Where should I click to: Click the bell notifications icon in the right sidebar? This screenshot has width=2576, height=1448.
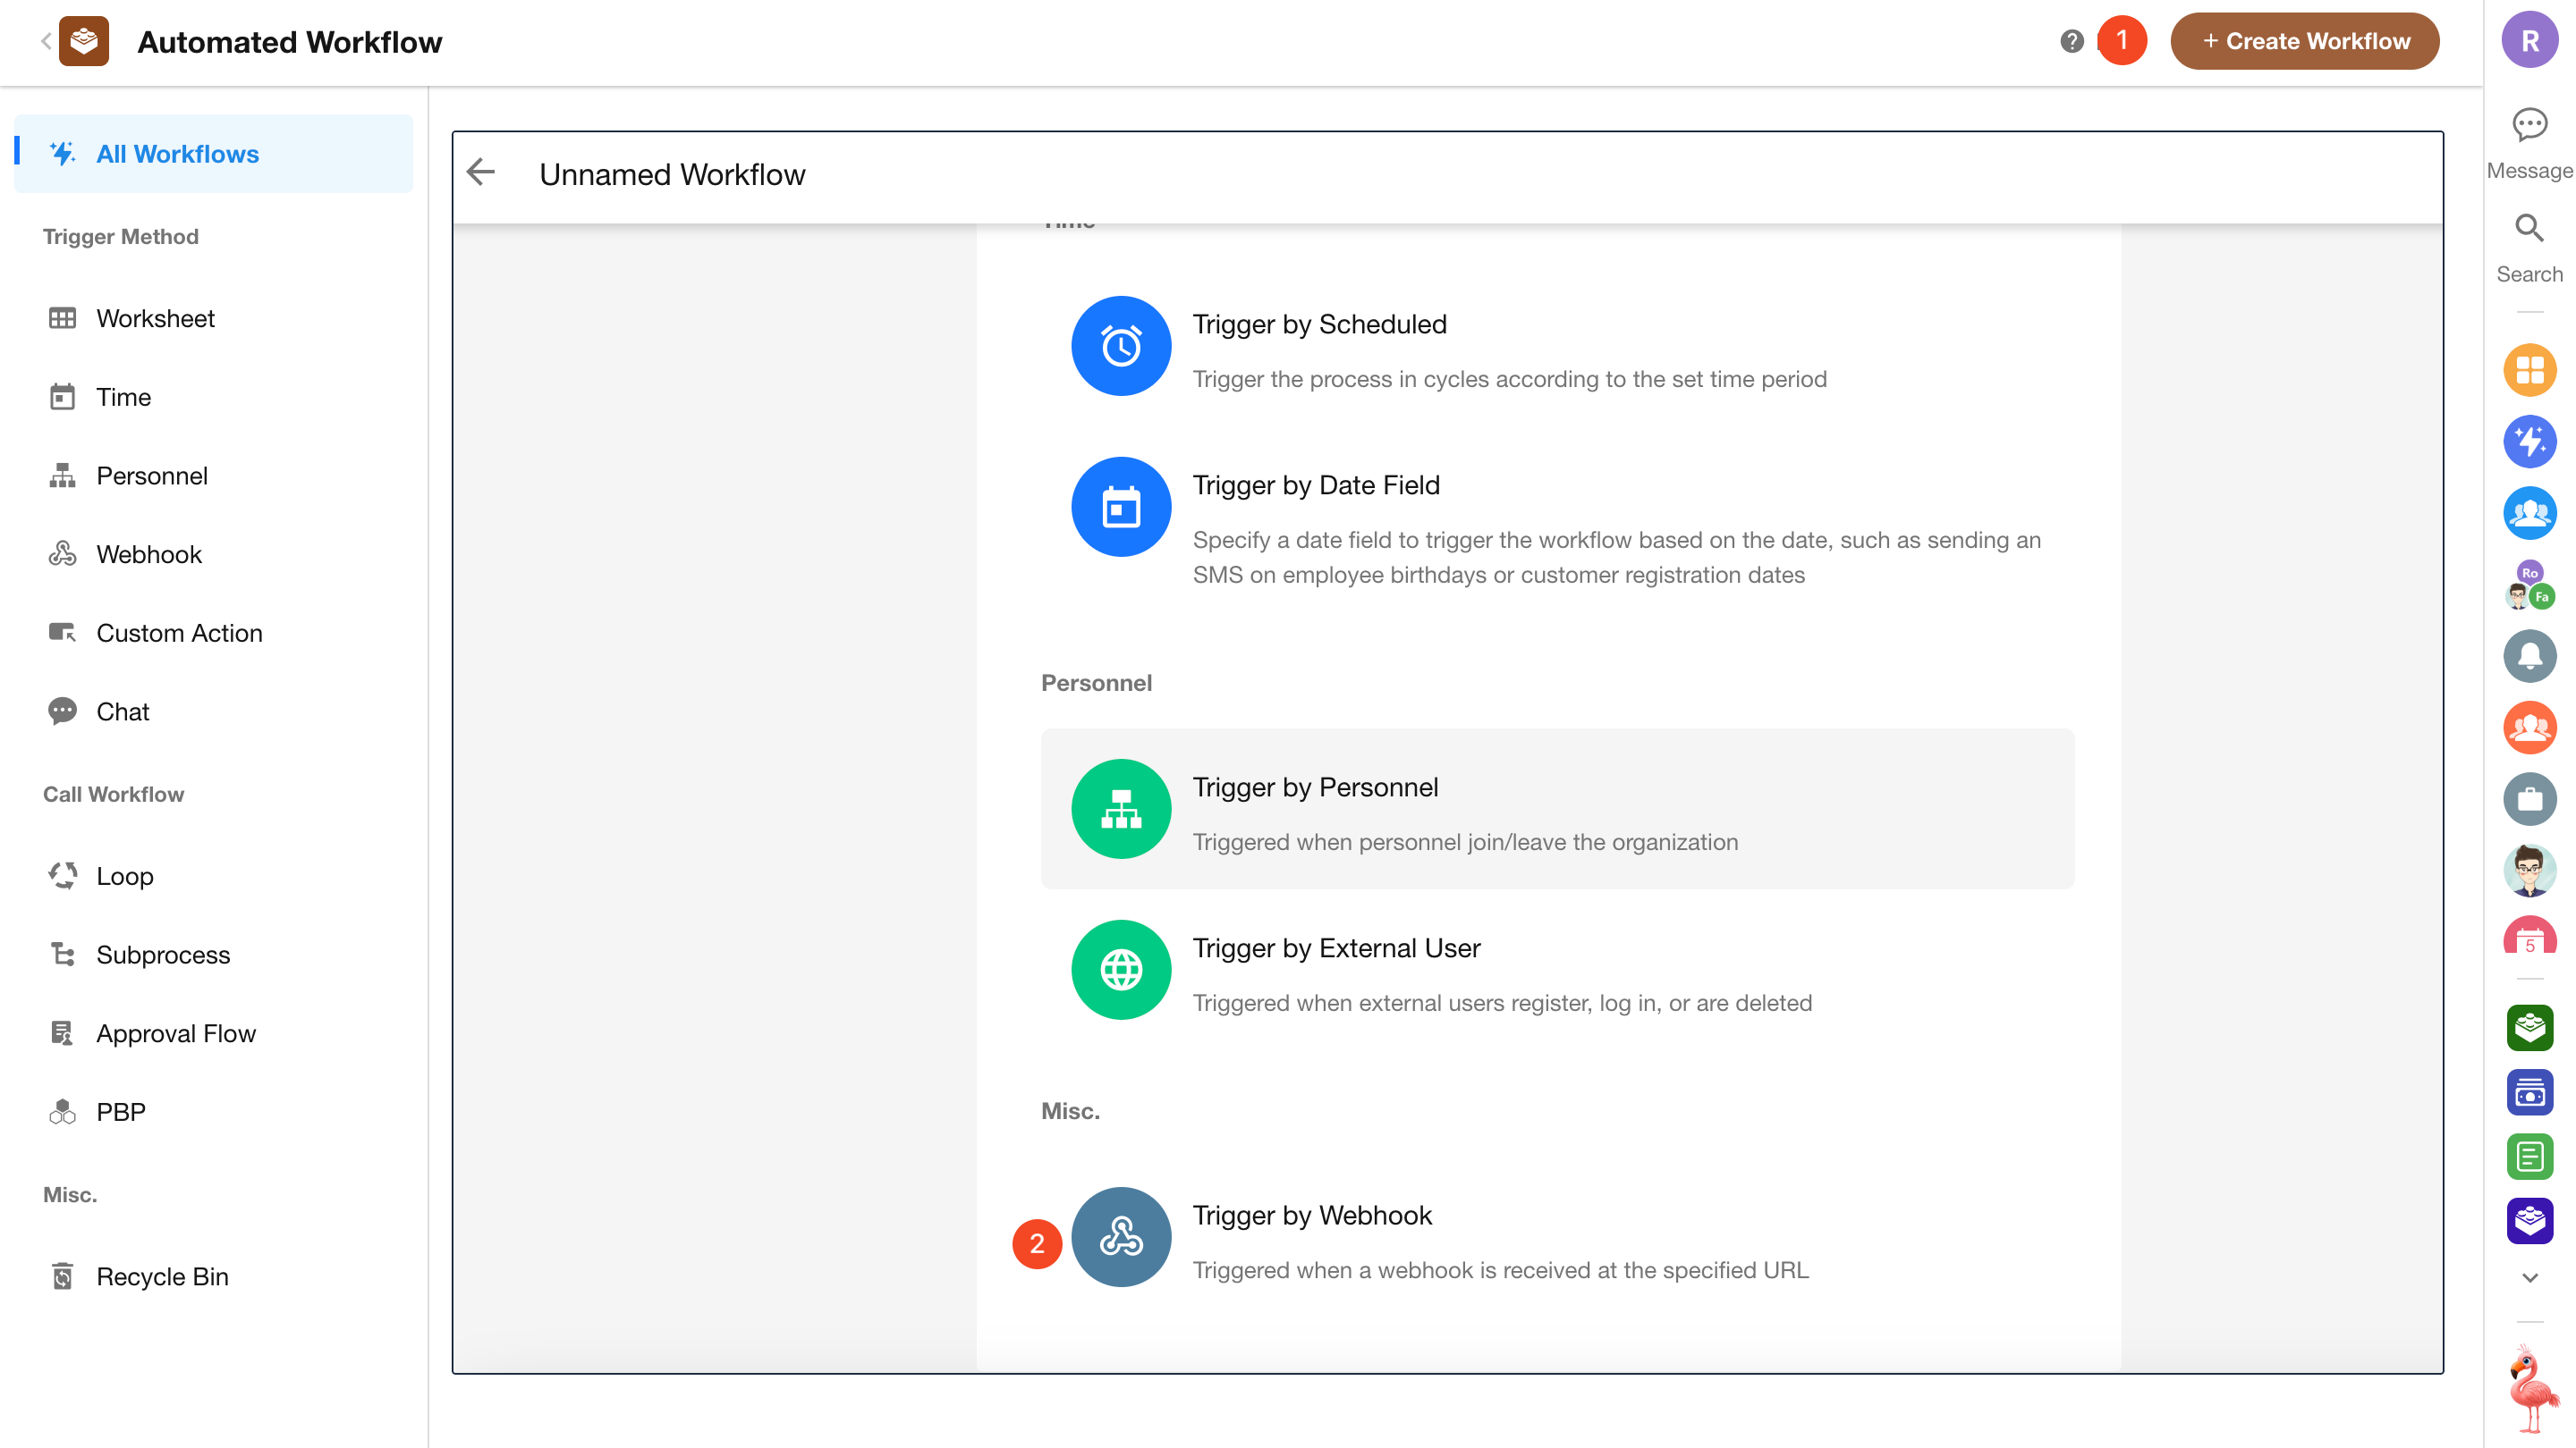pyautogui.click(x=2529, y=655)
